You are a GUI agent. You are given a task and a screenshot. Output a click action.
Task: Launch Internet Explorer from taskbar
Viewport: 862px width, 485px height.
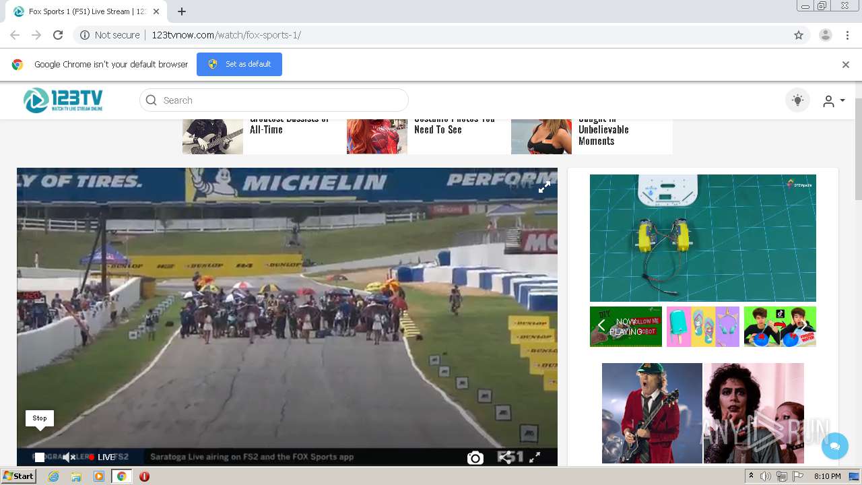(53, 476)
